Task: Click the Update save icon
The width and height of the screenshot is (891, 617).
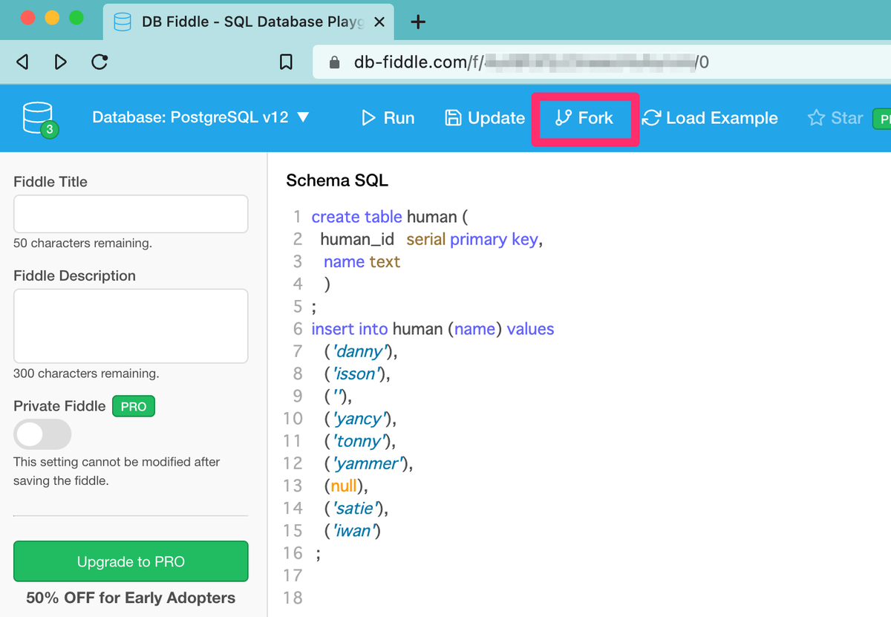Action: point(454,117)
